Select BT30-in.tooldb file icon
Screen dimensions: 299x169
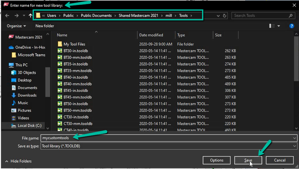pos(60,51)
